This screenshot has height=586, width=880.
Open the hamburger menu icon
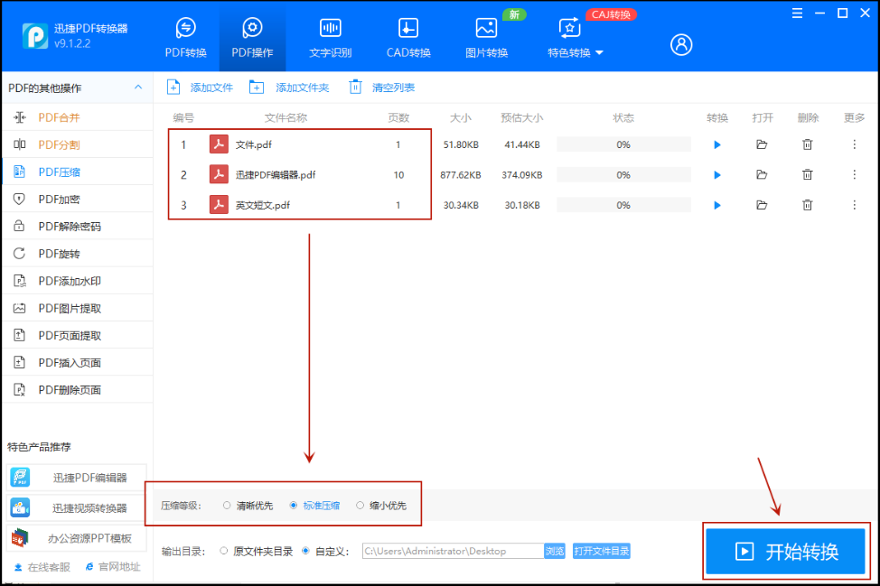coord(796,14)
